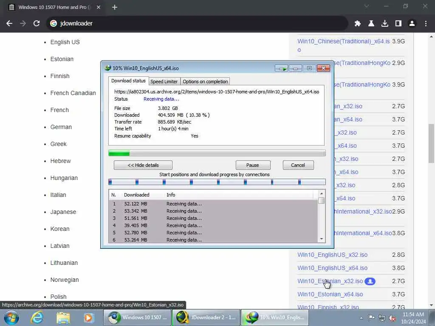Click the Downloaded column header
This screenshot has height=326, width=435.
coord(136,195)
